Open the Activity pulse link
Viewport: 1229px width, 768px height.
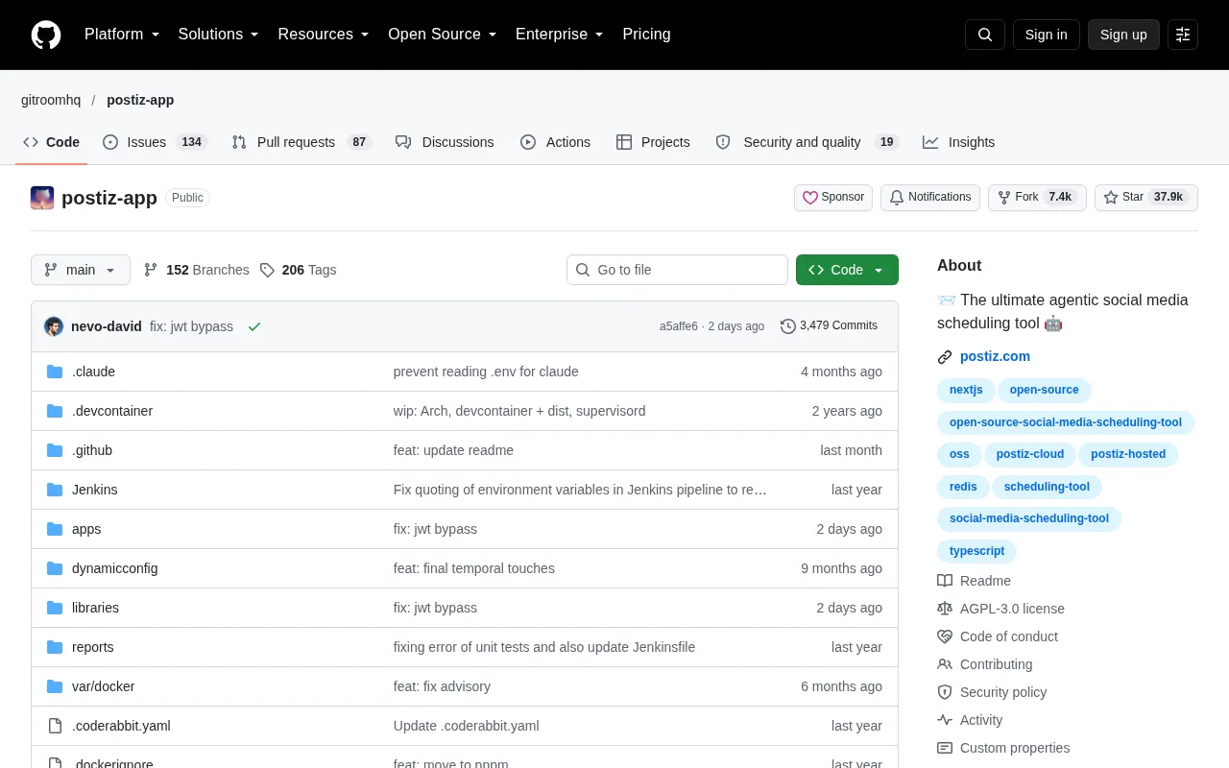coord(970,720)
